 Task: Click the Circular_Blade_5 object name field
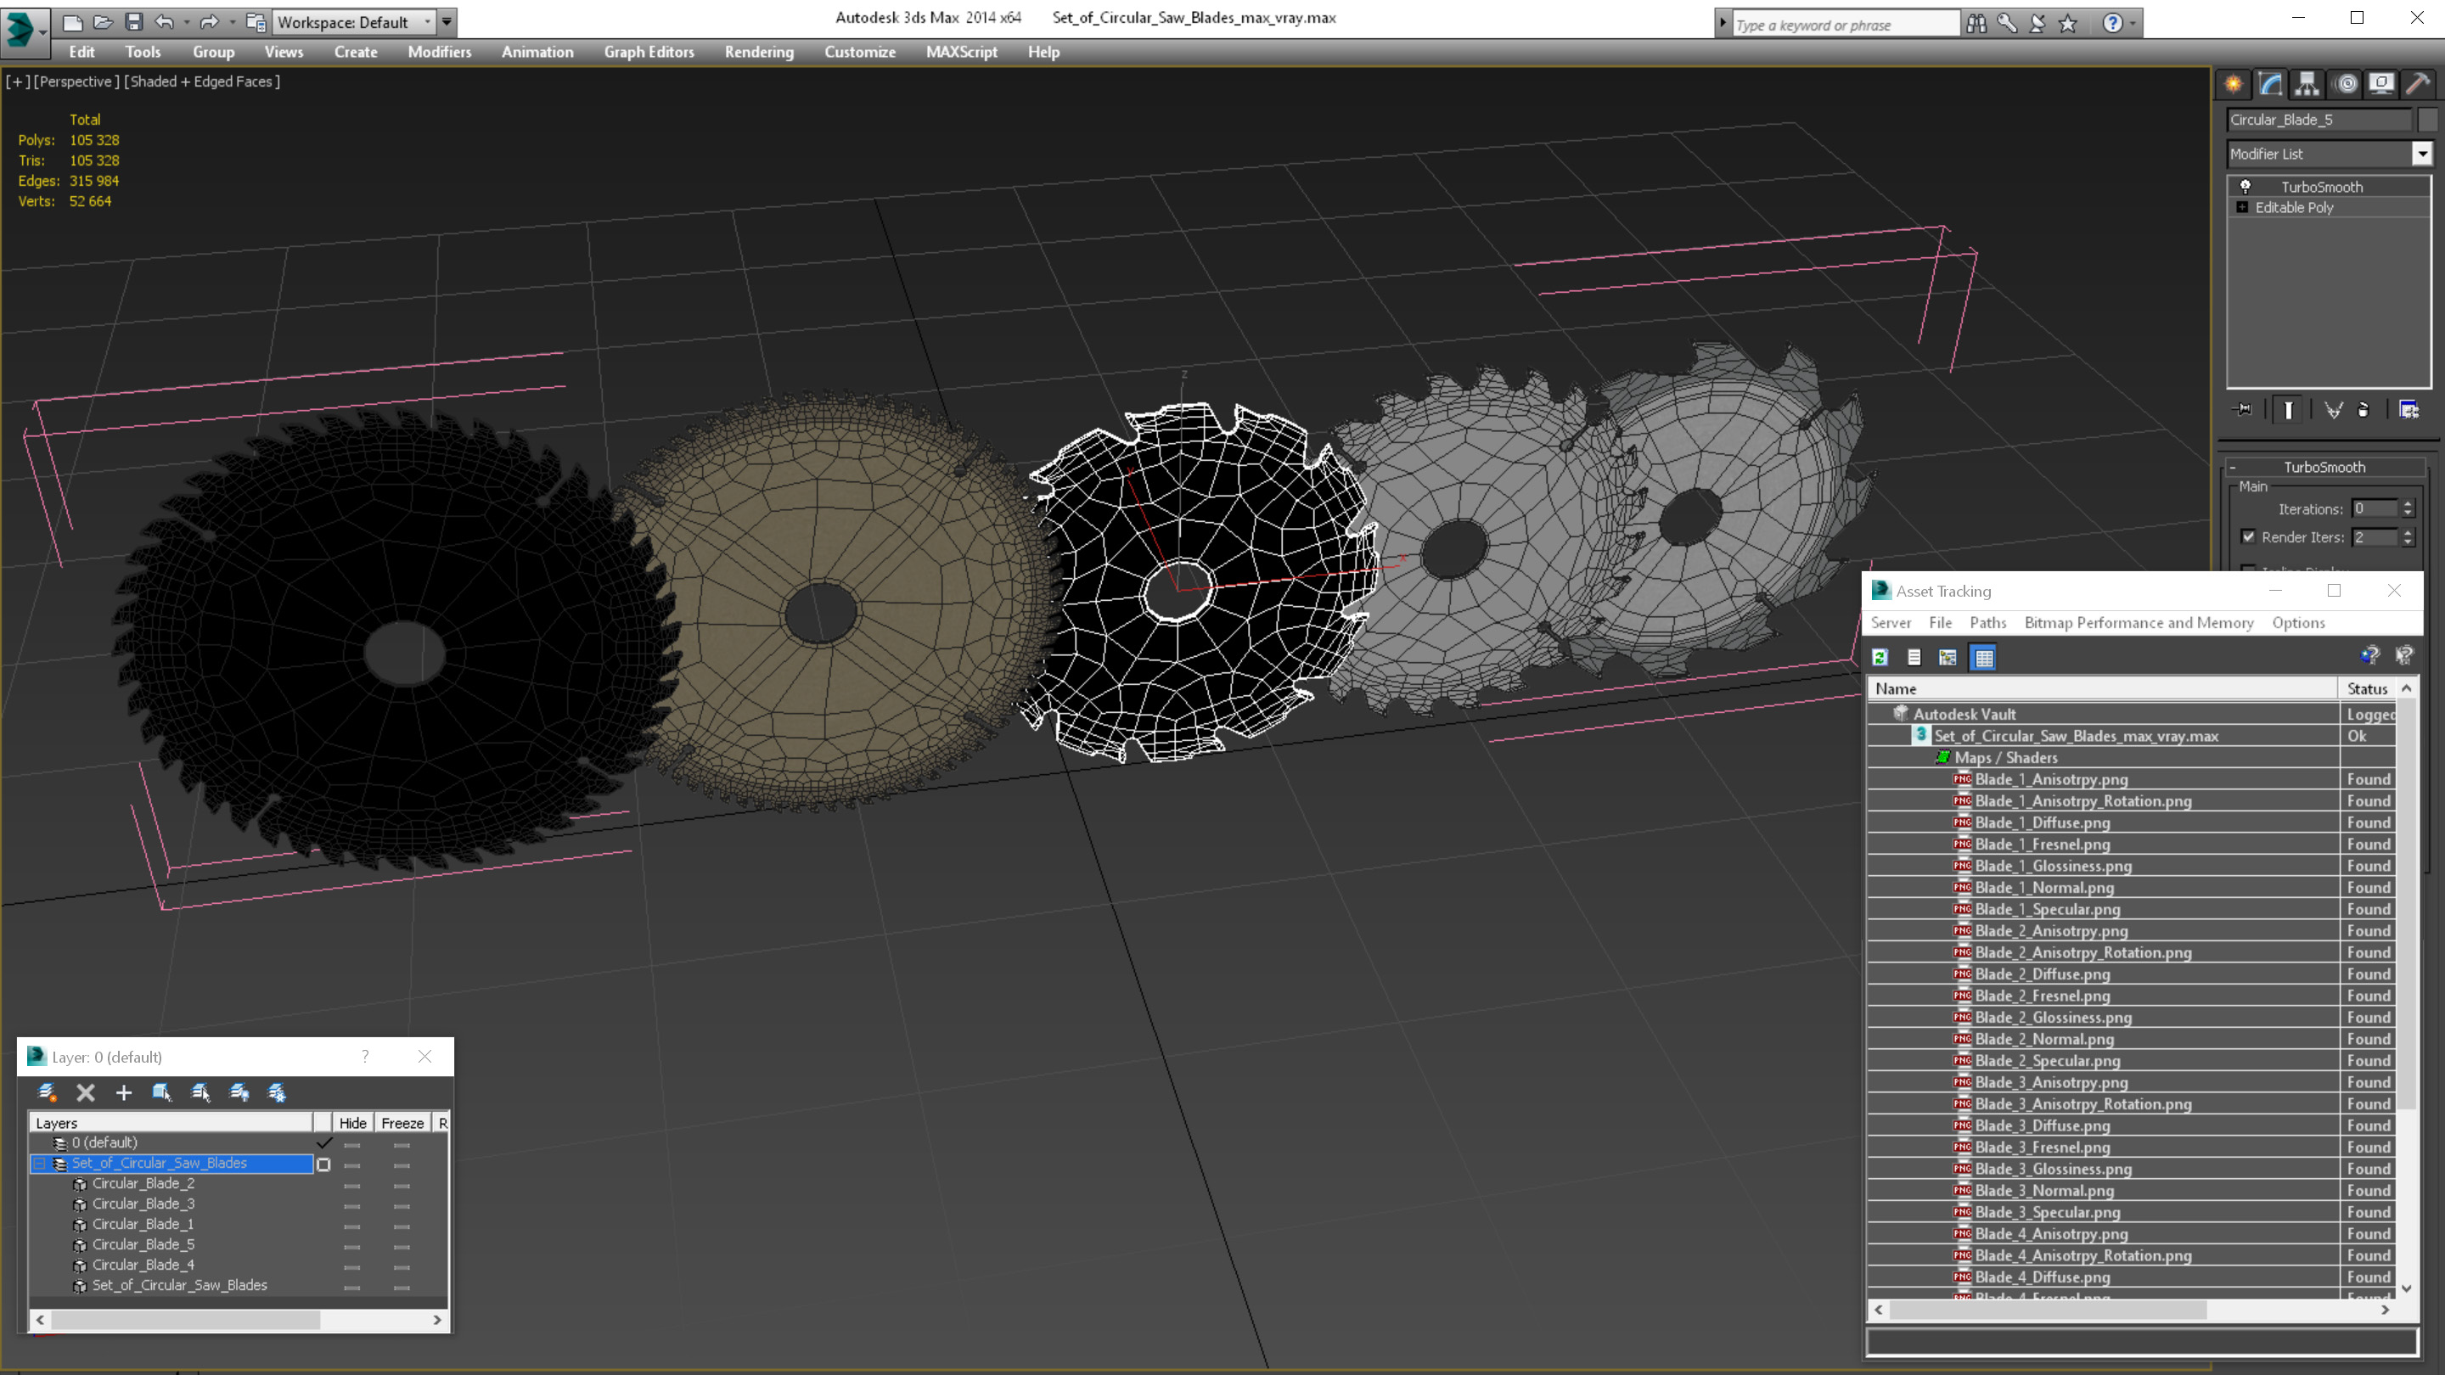[2318, 120]
